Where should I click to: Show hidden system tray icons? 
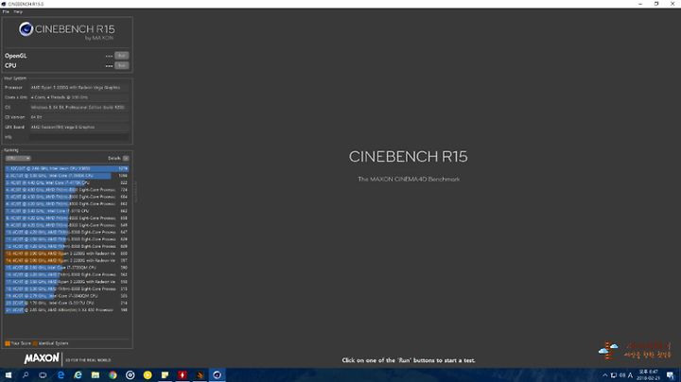coord(605,375)
